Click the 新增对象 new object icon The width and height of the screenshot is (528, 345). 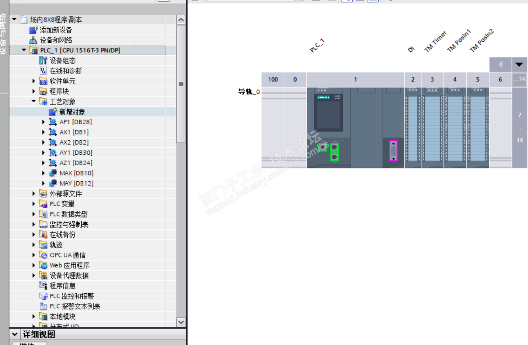pyautogui.click(x=53, y=112)
